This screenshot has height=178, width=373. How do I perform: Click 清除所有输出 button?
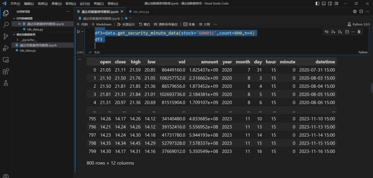point(166,24)
